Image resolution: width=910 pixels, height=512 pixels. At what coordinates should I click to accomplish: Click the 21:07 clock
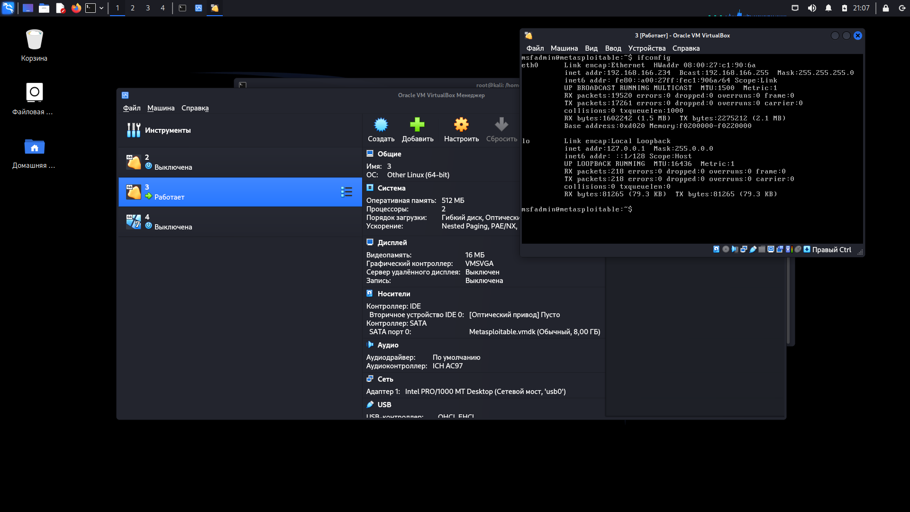tap(861, 8)
